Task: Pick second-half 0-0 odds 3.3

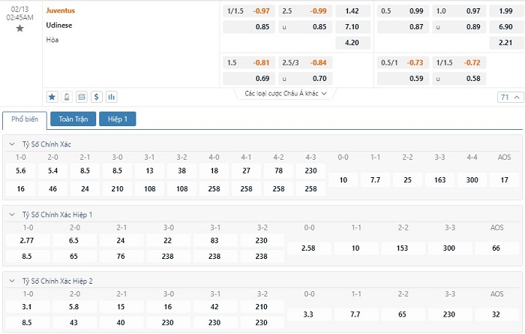Action: 309,314
